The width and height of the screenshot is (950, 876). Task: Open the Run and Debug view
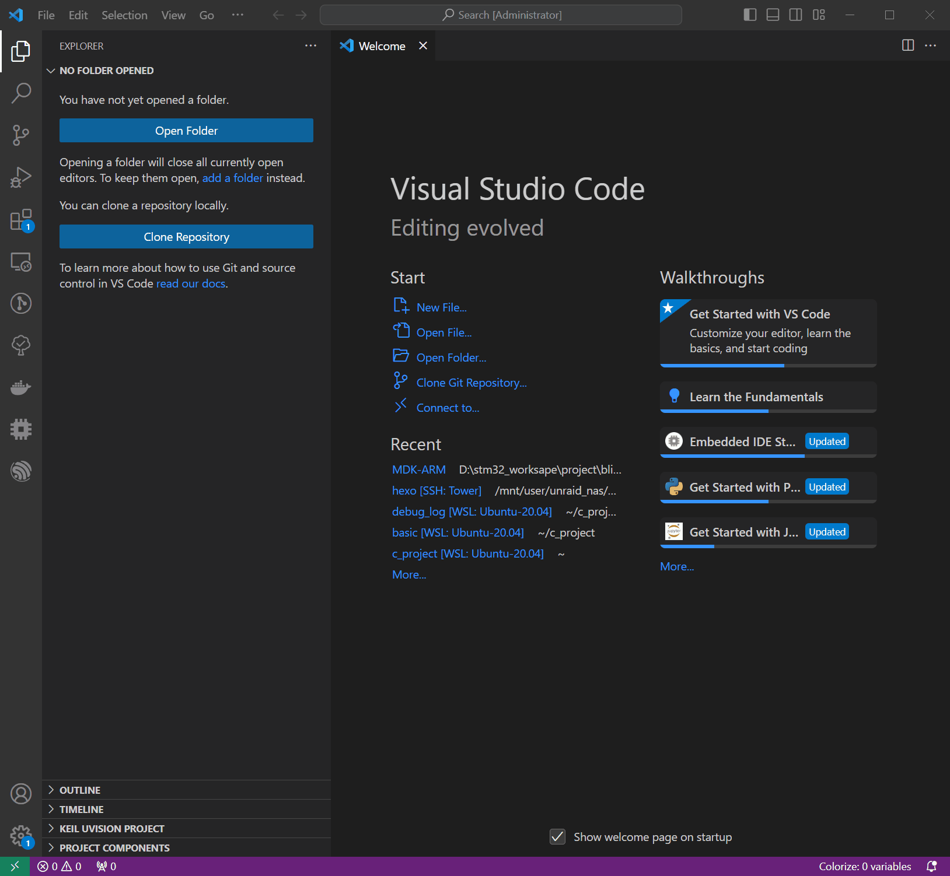pos(21,177)
